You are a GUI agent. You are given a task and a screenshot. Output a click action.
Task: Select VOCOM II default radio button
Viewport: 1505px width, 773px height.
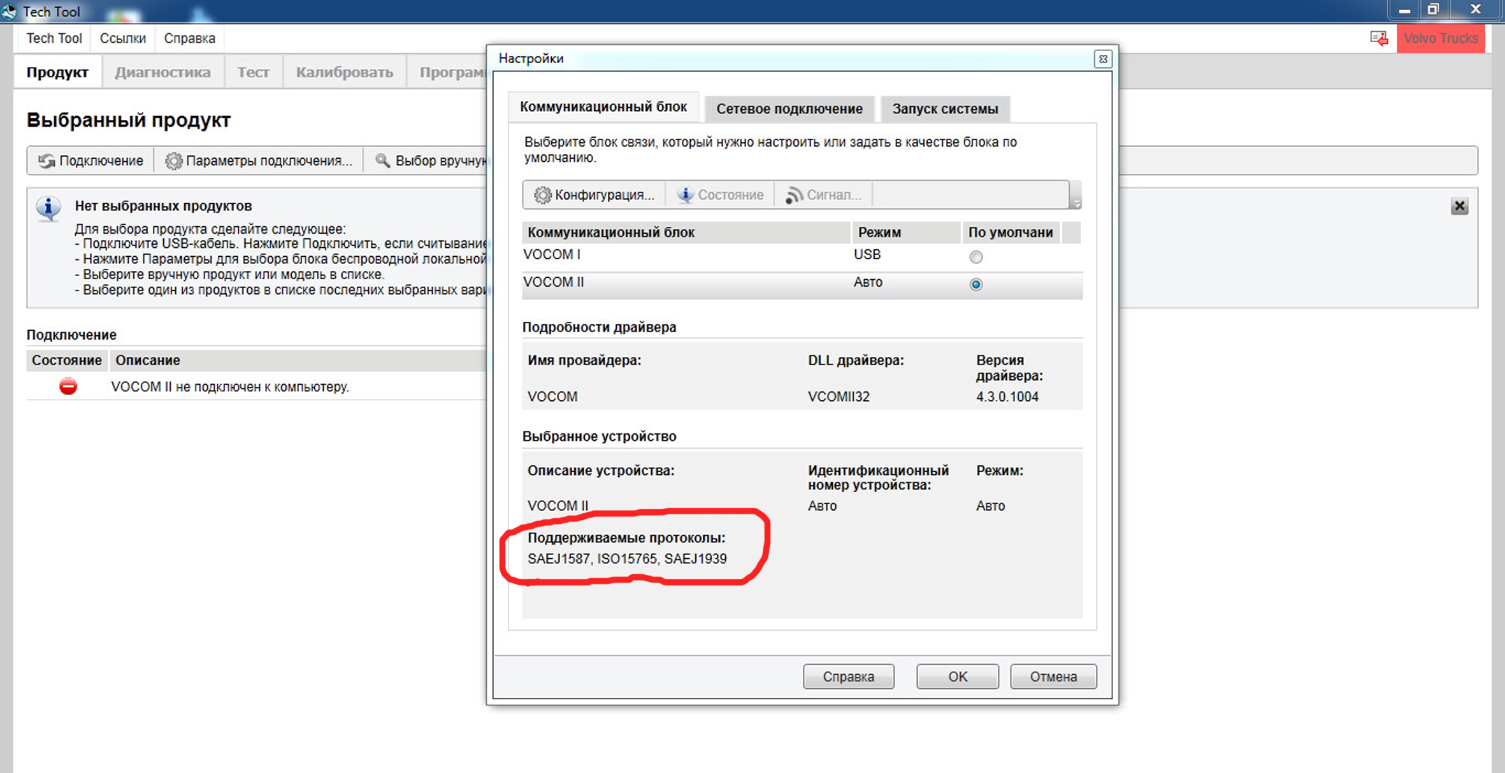click(x=976, y=284)
